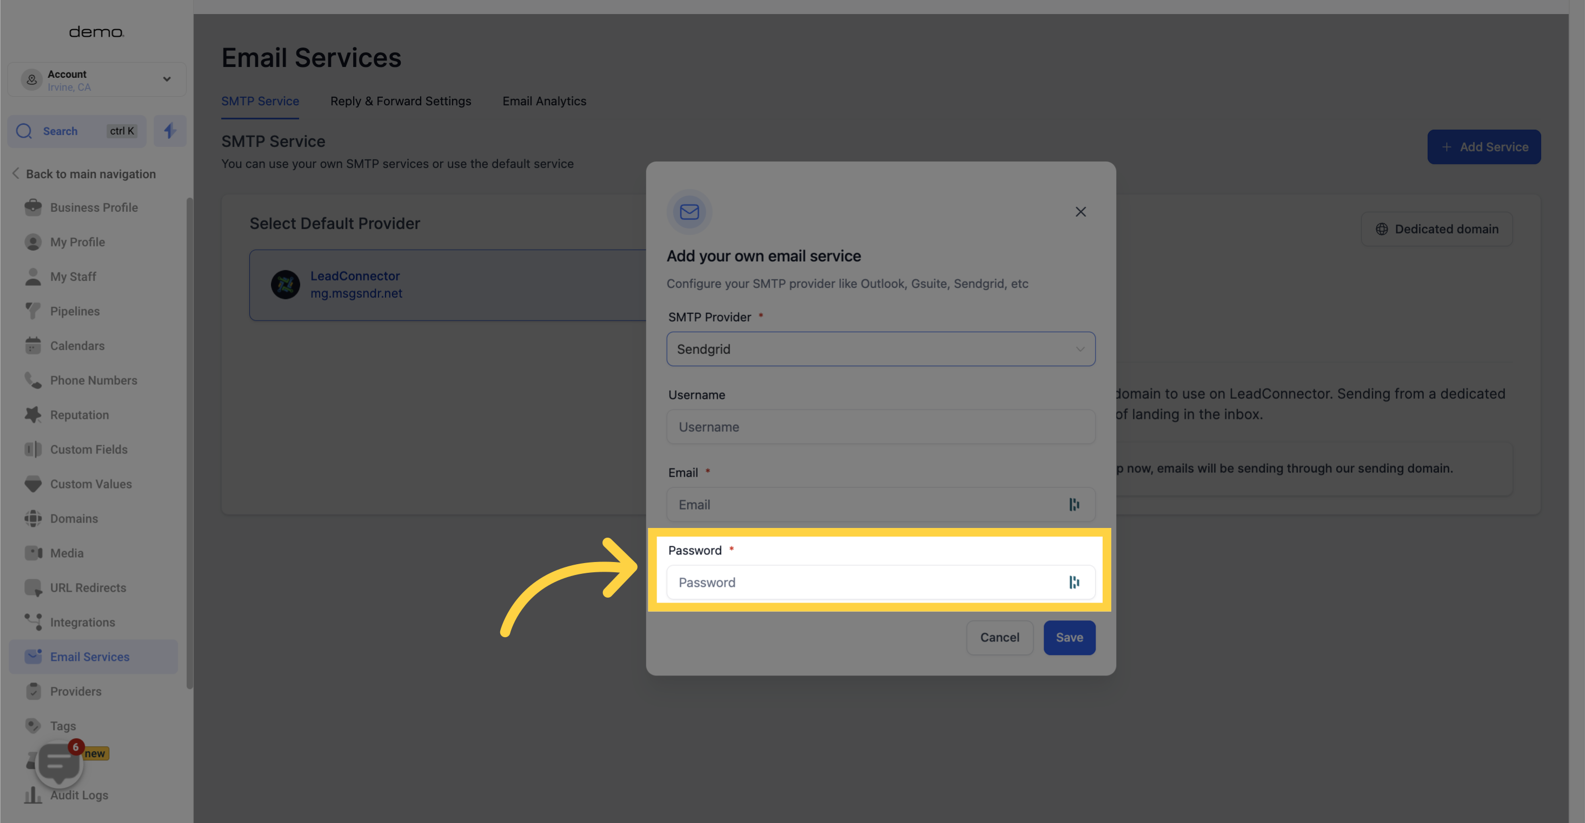Screen dimensions: 1585x823
Task: Toggle password visibility icon
Action: coord(1075,582)
